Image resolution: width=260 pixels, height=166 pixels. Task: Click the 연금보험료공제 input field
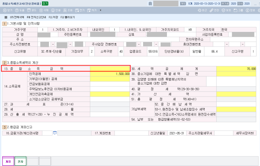point(110,84)
